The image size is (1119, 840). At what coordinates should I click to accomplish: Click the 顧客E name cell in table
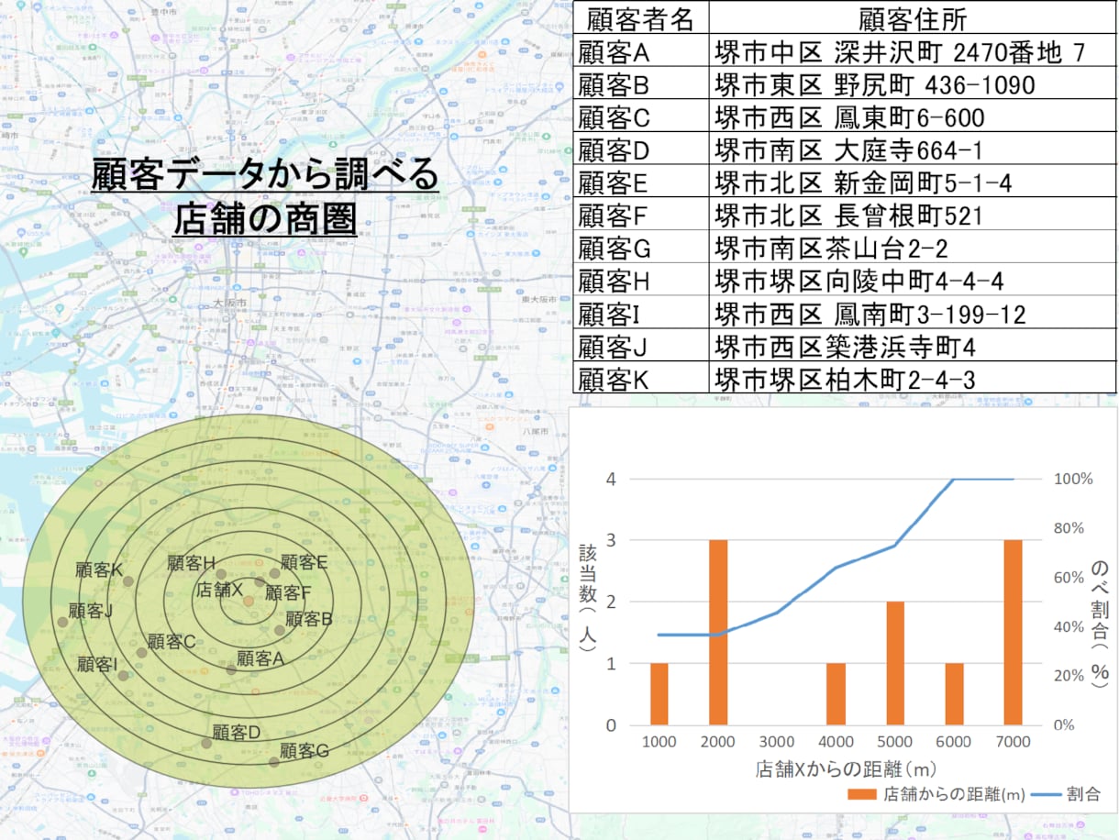point(641,182)
